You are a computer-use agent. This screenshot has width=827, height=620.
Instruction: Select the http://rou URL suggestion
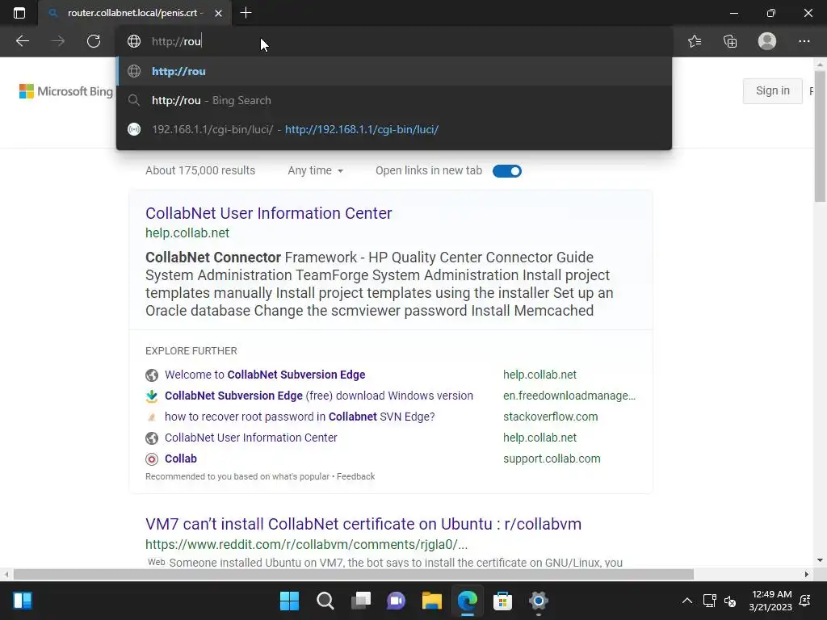click(394, 71)
